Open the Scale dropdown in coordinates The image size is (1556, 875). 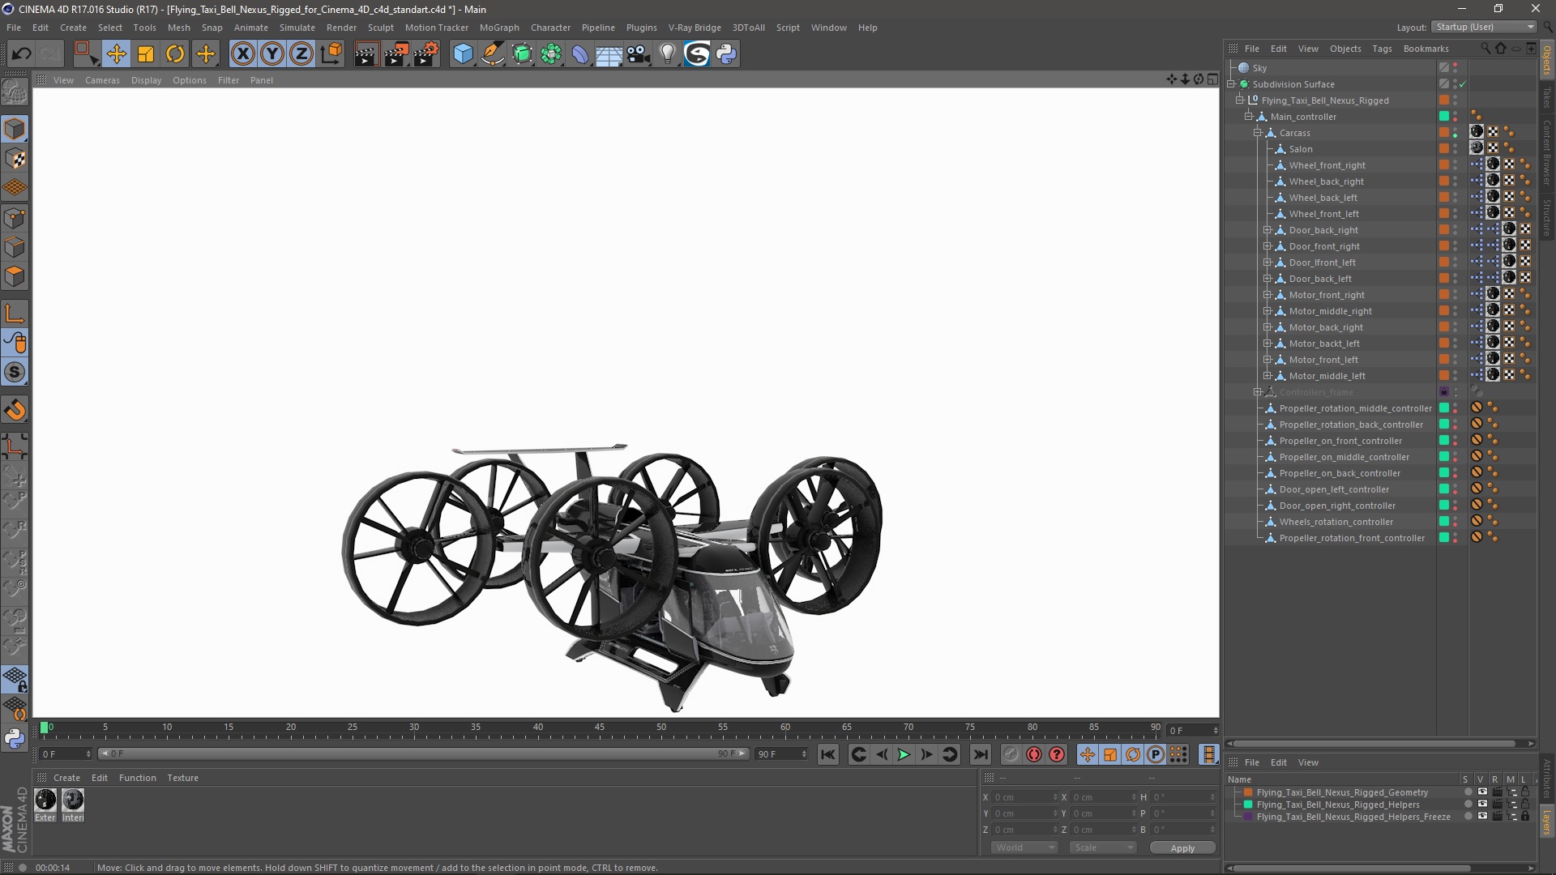pos(1102,847)
